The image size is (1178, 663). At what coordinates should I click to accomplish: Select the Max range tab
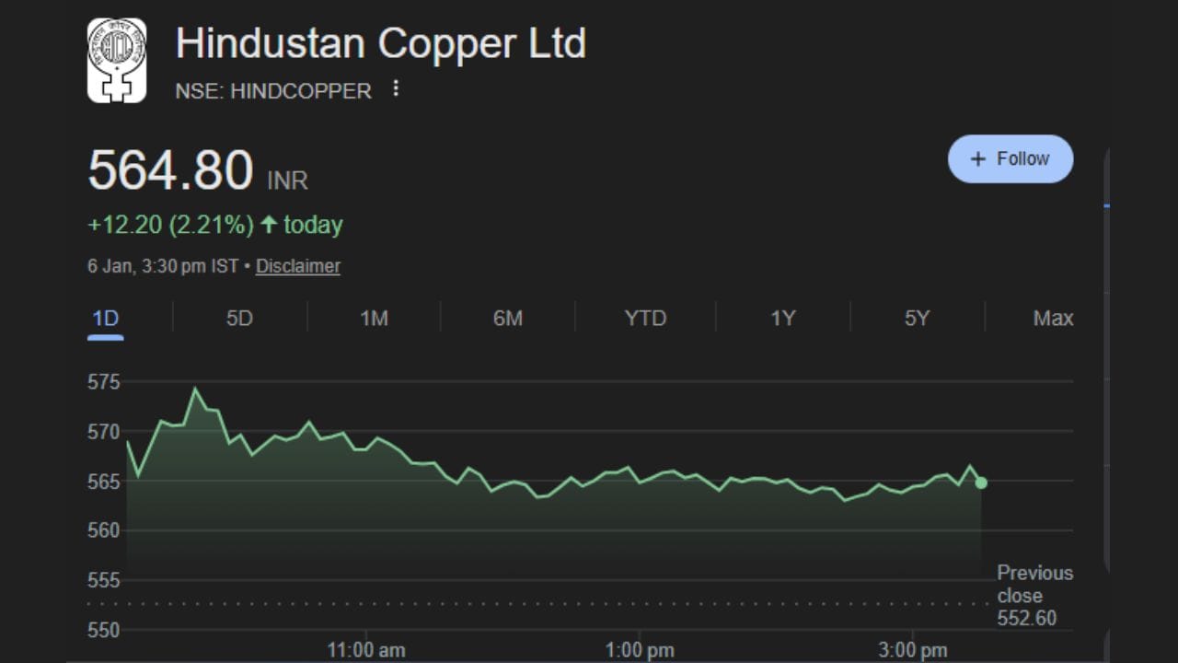click(x=1053, y=319)
